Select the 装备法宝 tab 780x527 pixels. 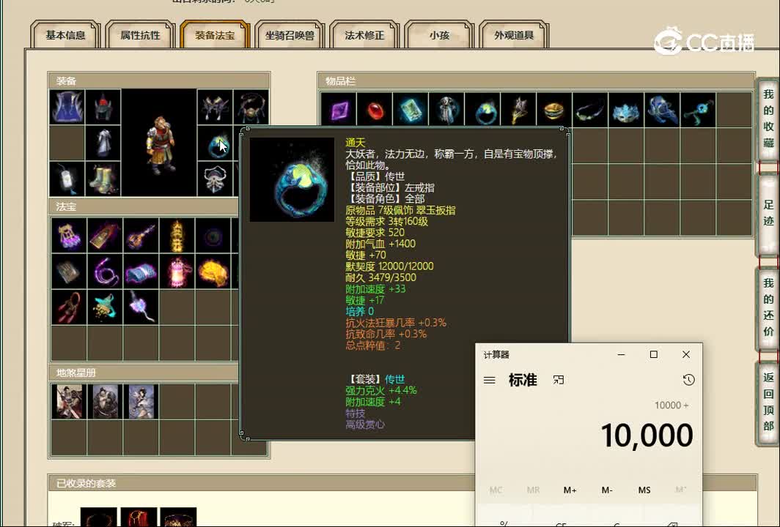click(215, 35)
